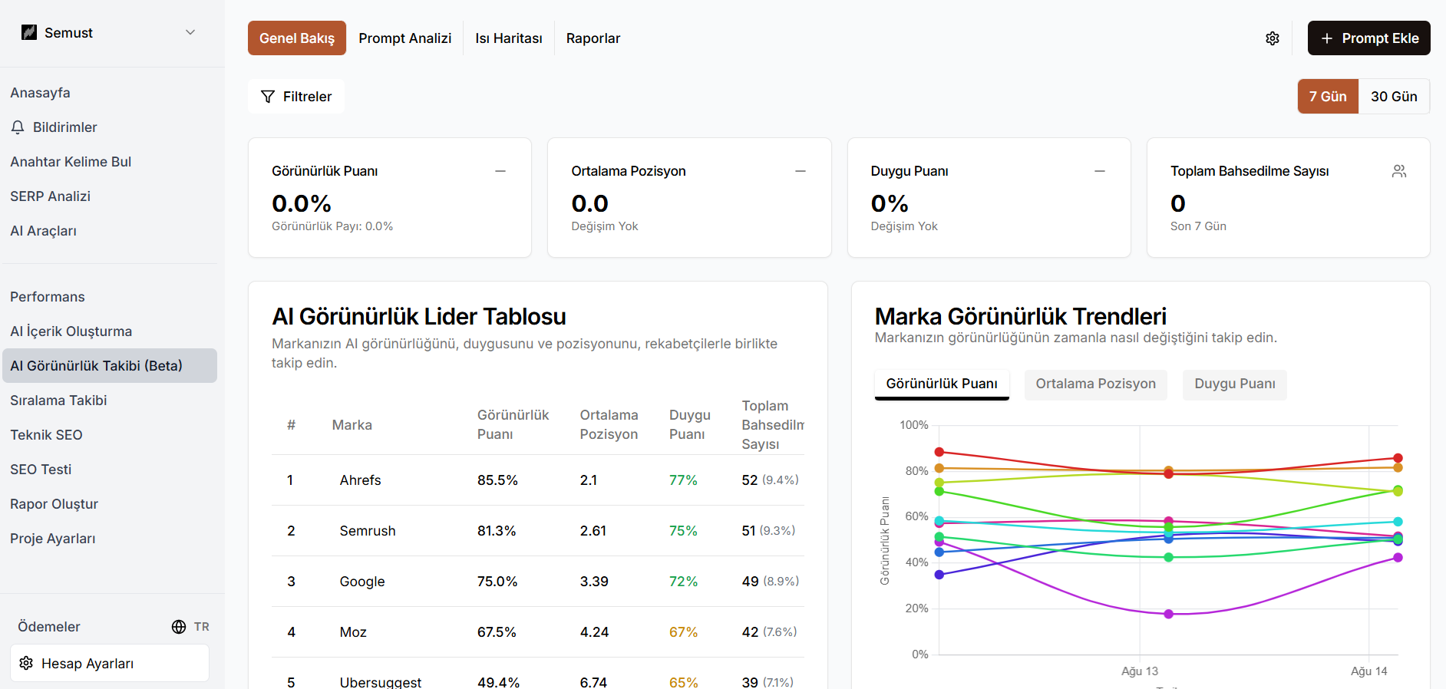Image resolution: width=1446 pixels, height=689 pixels.
Task: Open the Raporlar tab
Action: 593,38
